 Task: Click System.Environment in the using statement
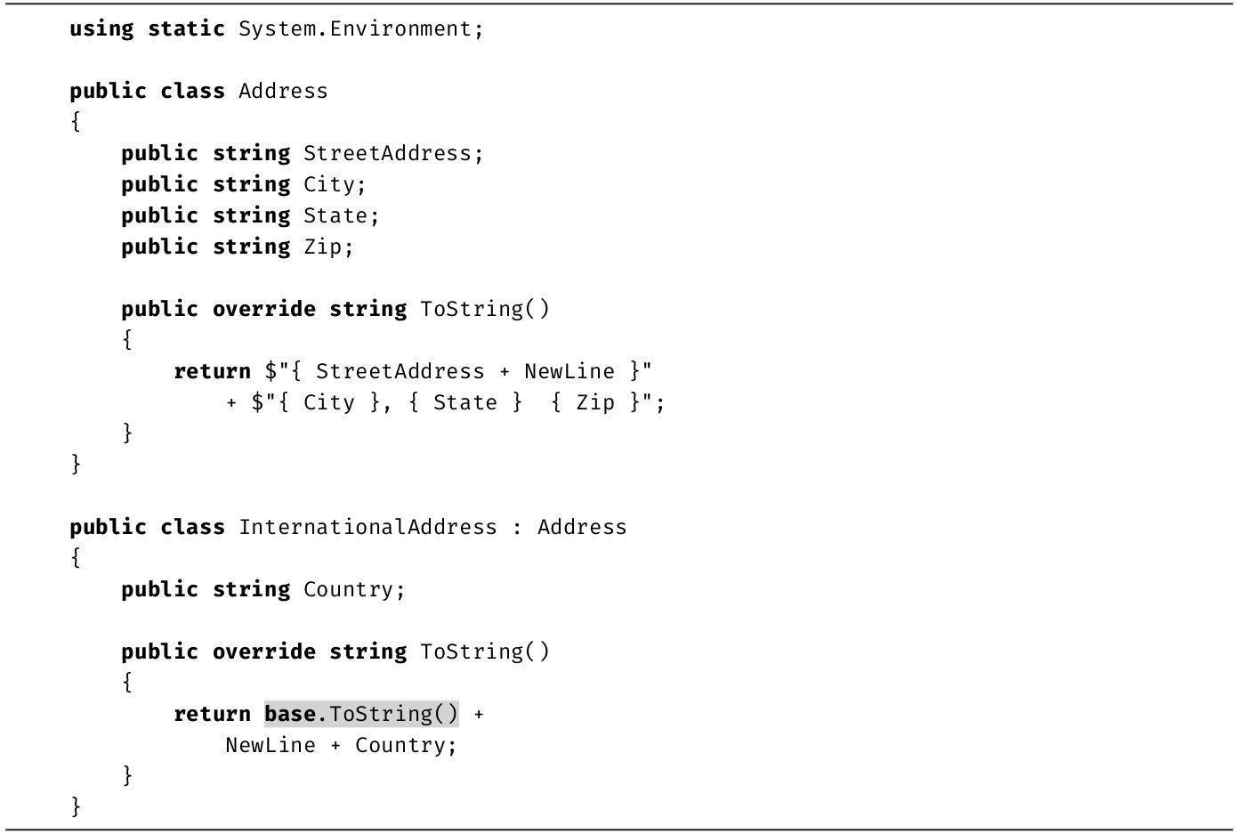click(358, 28)
